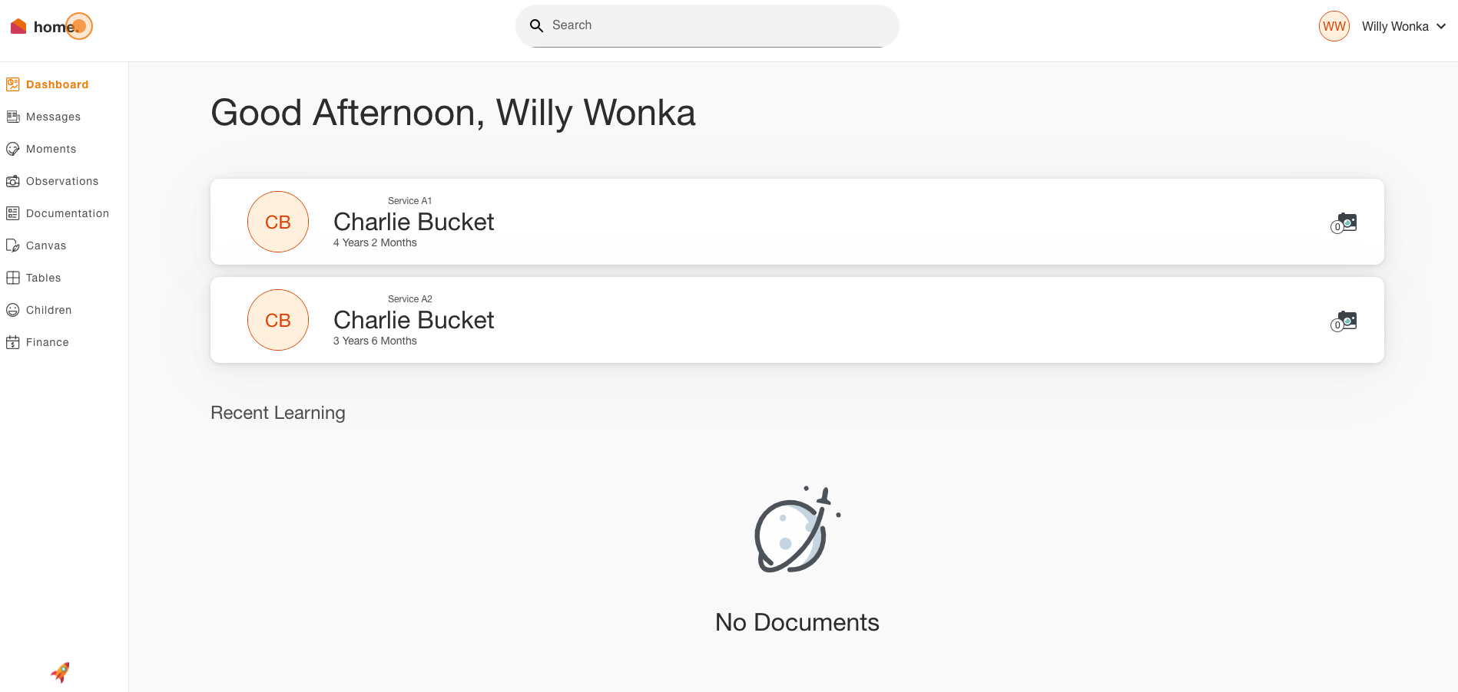Click the Moments palette icon
1458x692 pixels.
tap(13, 149)
